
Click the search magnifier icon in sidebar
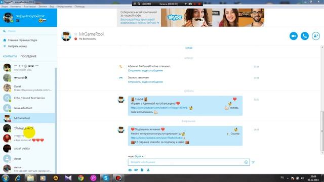[5, 31]
